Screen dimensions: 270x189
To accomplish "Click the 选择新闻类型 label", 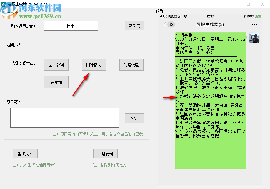I will tap(23, 63).
